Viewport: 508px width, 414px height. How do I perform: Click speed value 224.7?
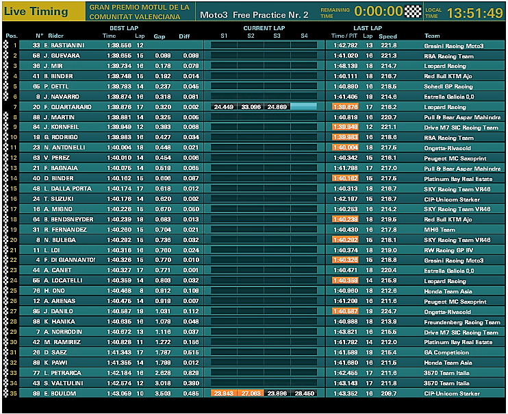tap(389, 311)
